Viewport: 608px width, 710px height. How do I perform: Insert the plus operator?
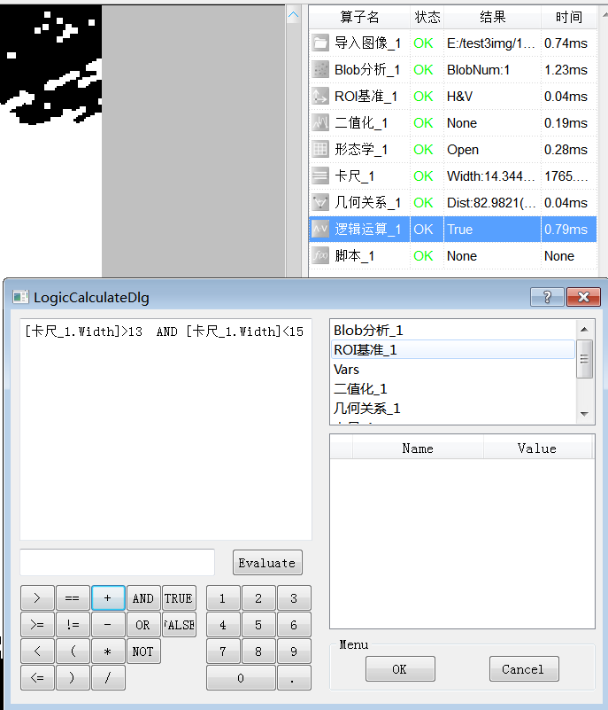pyautogui.click(x=108, y=598)
